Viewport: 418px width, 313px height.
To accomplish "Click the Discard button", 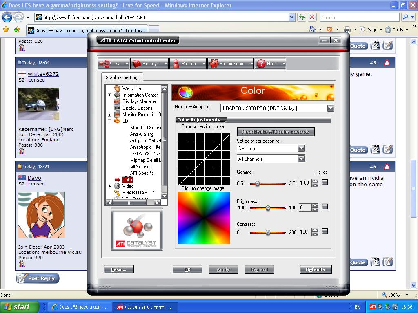I will point(259,269).
